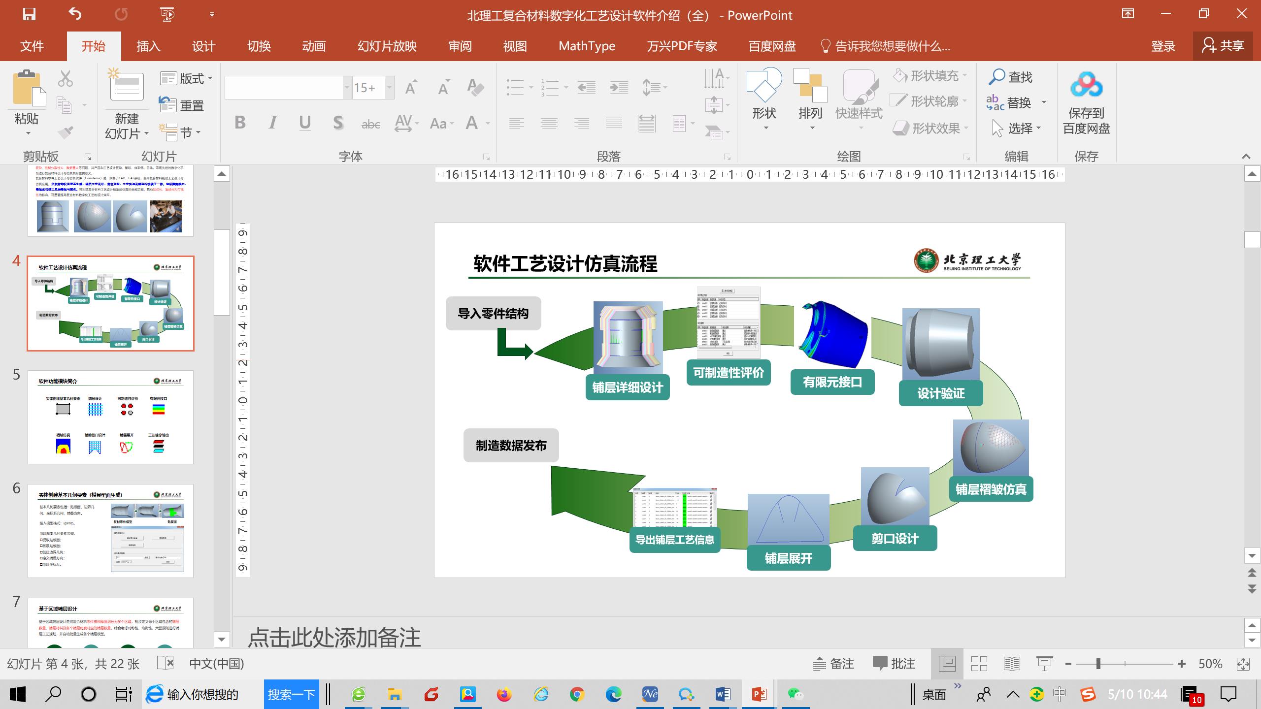
Task: Click Fit Slide to Window icon
Action: pyautogui.click(x=1243, y=664)
